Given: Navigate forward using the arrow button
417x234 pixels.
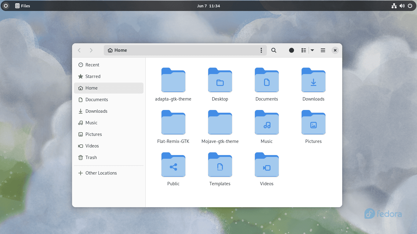Looking at the screenshot, I should tap(91, 50).
